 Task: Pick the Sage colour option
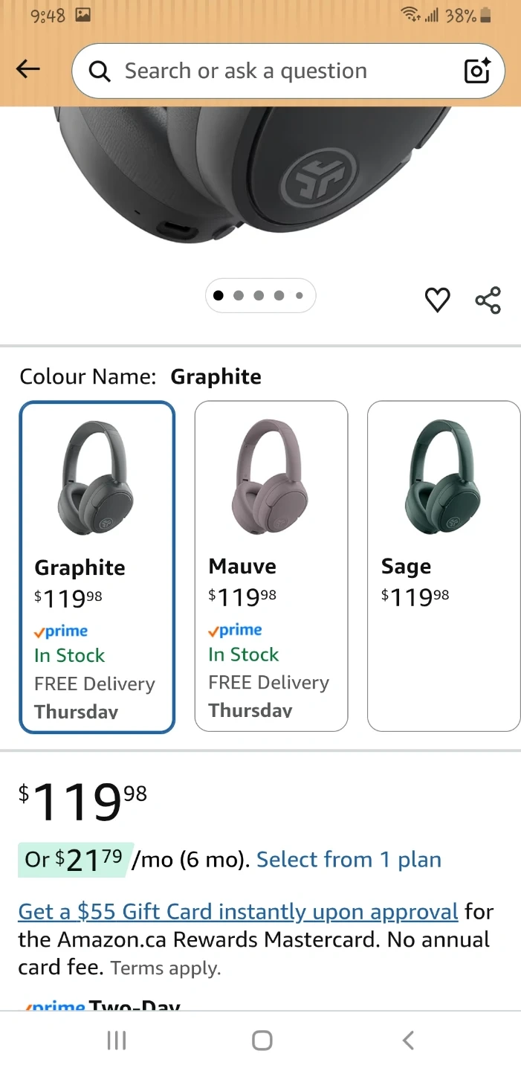pos(444,566)
